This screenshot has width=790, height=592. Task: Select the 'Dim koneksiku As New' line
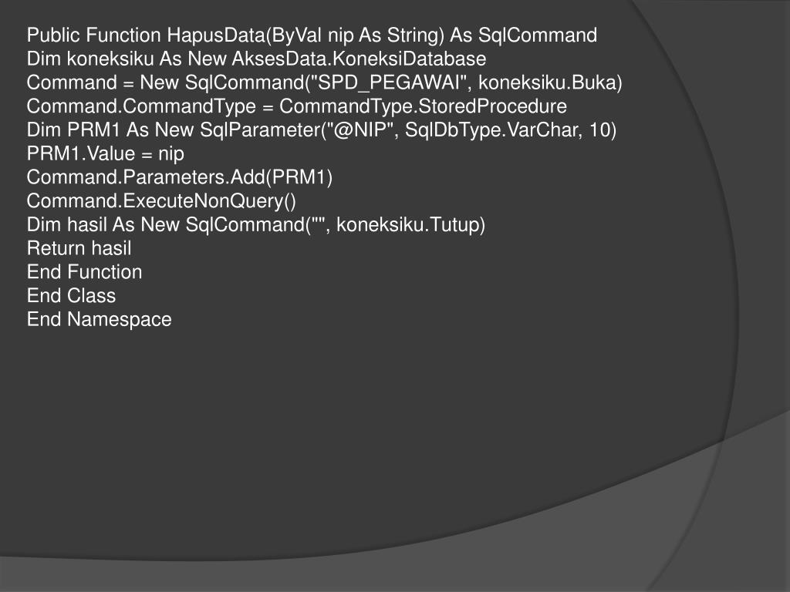(256, 59)
